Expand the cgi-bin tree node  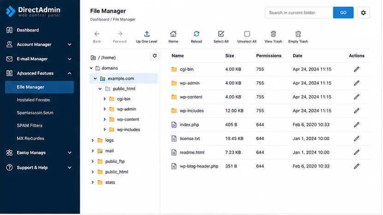(x=105, y=99)
